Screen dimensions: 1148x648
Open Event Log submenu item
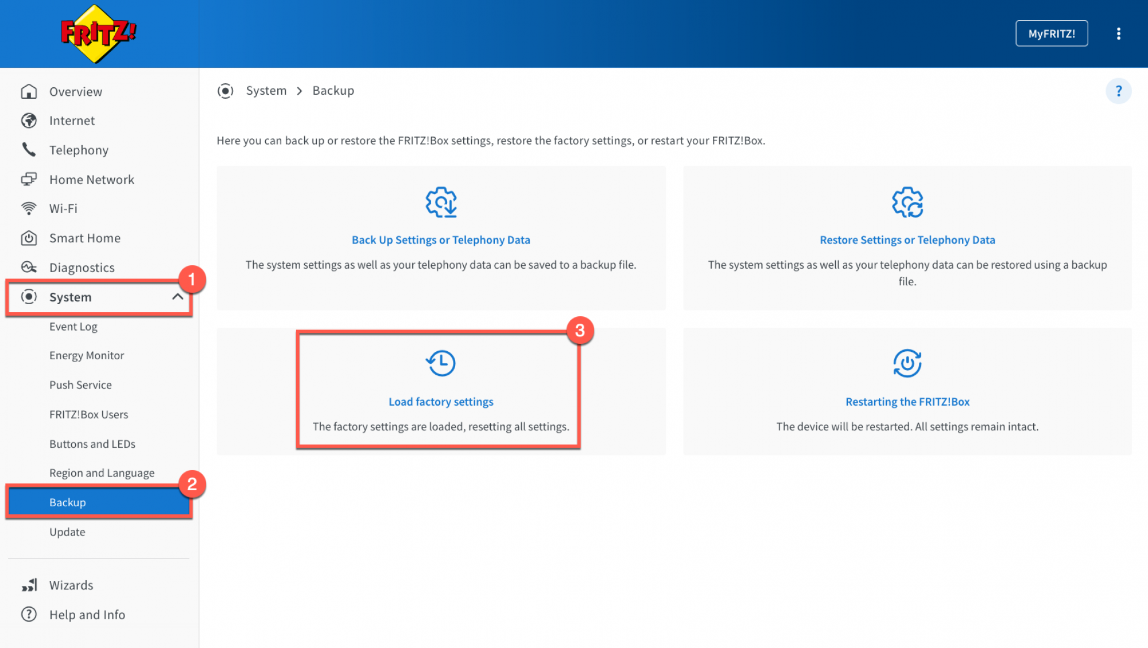click(x=73, y=327)
